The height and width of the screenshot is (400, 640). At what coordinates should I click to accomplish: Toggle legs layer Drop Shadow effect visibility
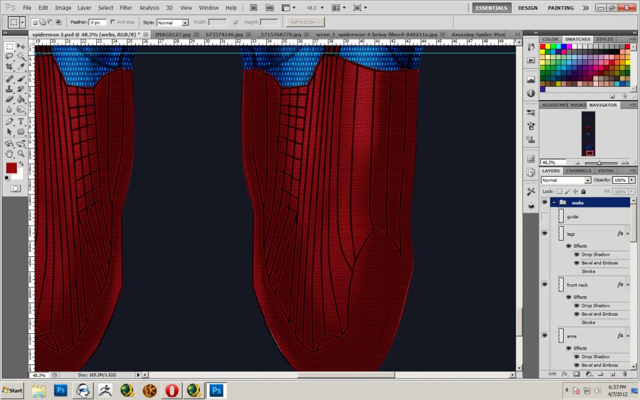pos(576,254)
